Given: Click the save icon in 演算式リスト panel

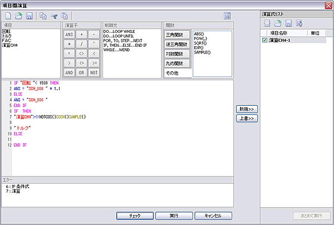Looking at the screenshot, I should click(288, 23).
